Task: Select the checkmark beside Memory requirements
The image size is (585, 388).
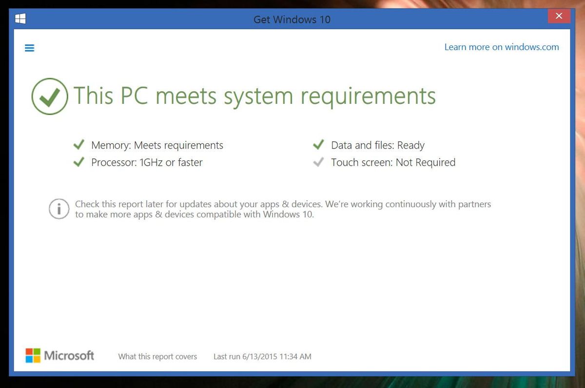Action: [79, 144]
